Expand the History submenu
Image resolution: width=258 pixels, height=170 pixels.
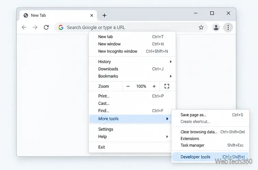coord(132,62)
